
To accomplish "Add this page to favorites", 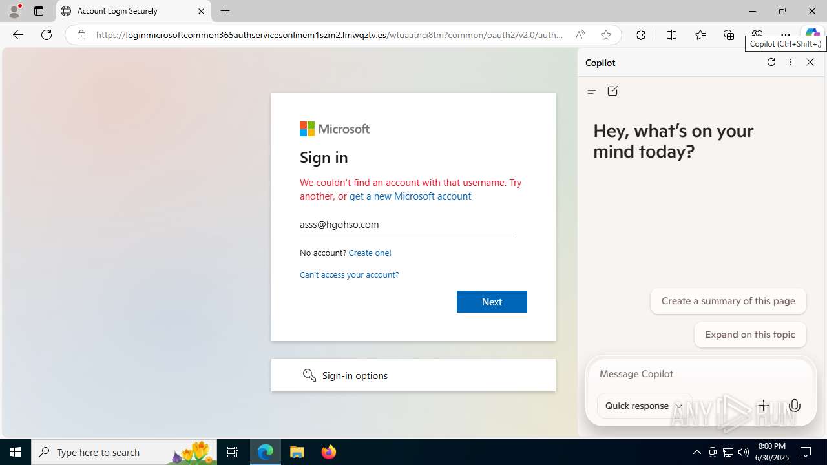I will 605,35.
